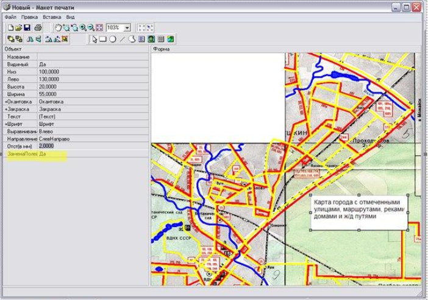Edit the Низ value 100,0000
The image size is (428, 300).
(x=93, y=72)
